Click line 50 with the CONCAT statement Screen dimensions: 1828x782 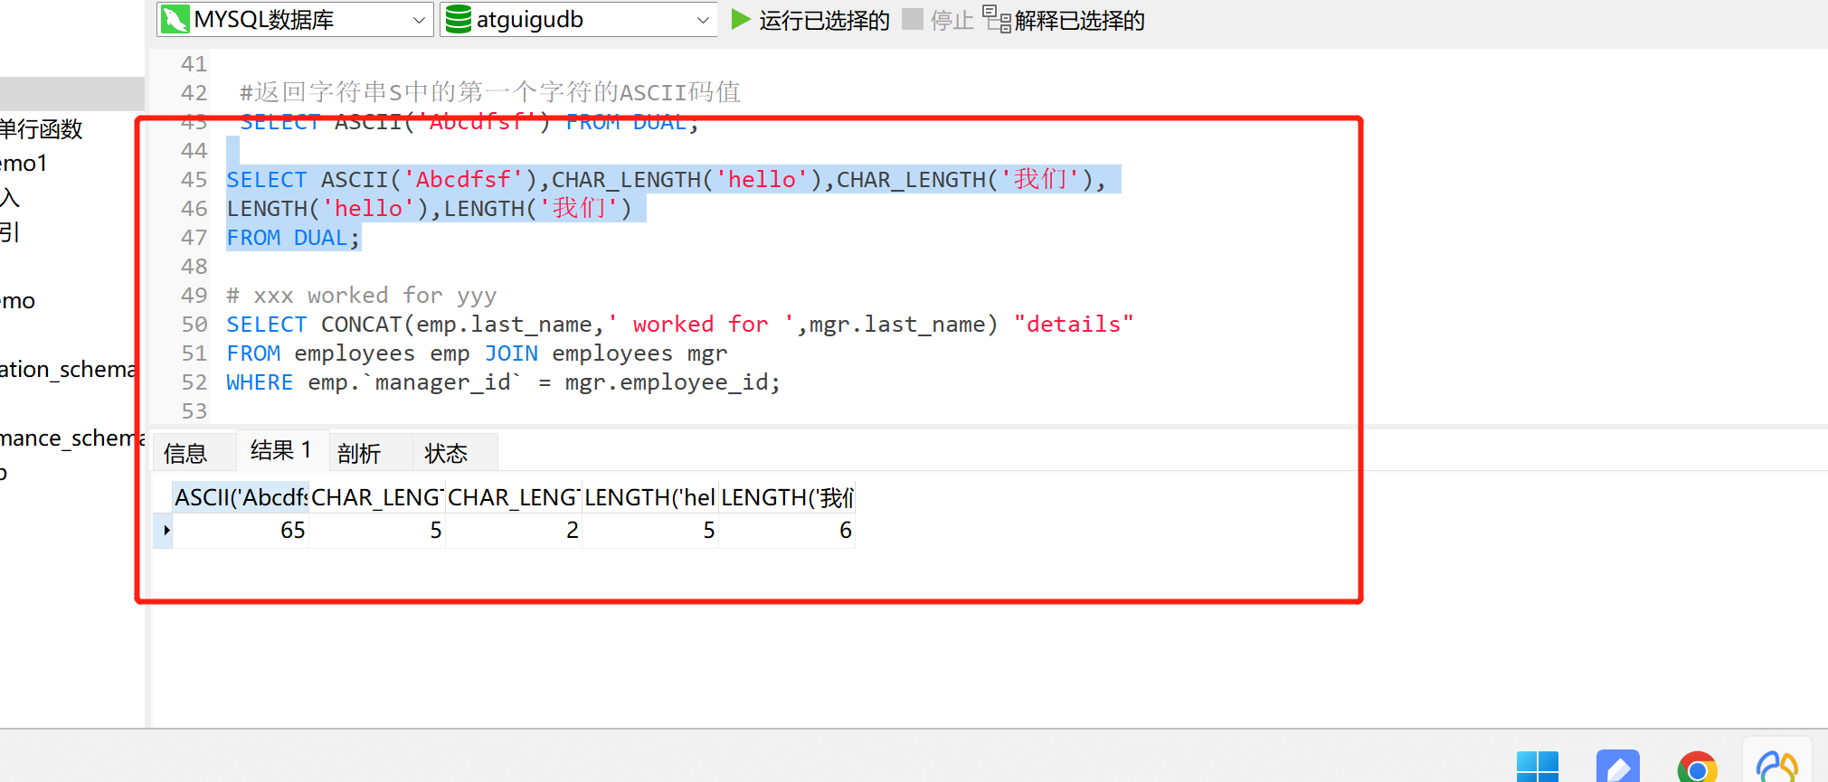(x=679, y=325)
